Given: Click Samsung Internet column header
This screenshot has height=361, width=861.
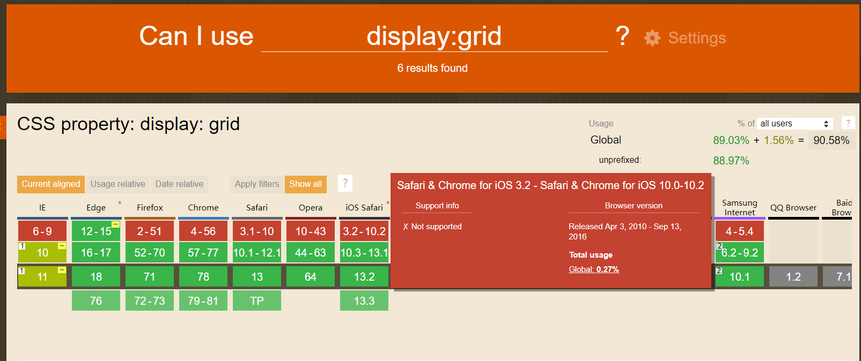Looking at the screenshot, I should point(740,208).
